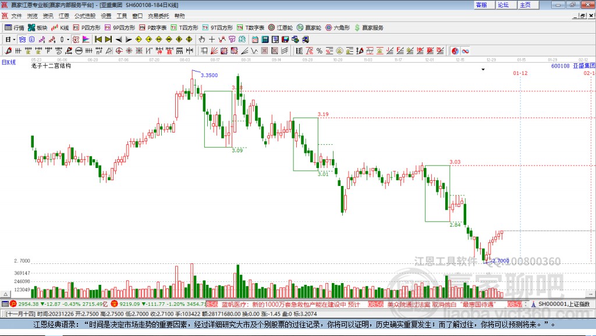The image size is (596, 336).
Task: Open the P数字表 tool
Action: click(153, 28)
